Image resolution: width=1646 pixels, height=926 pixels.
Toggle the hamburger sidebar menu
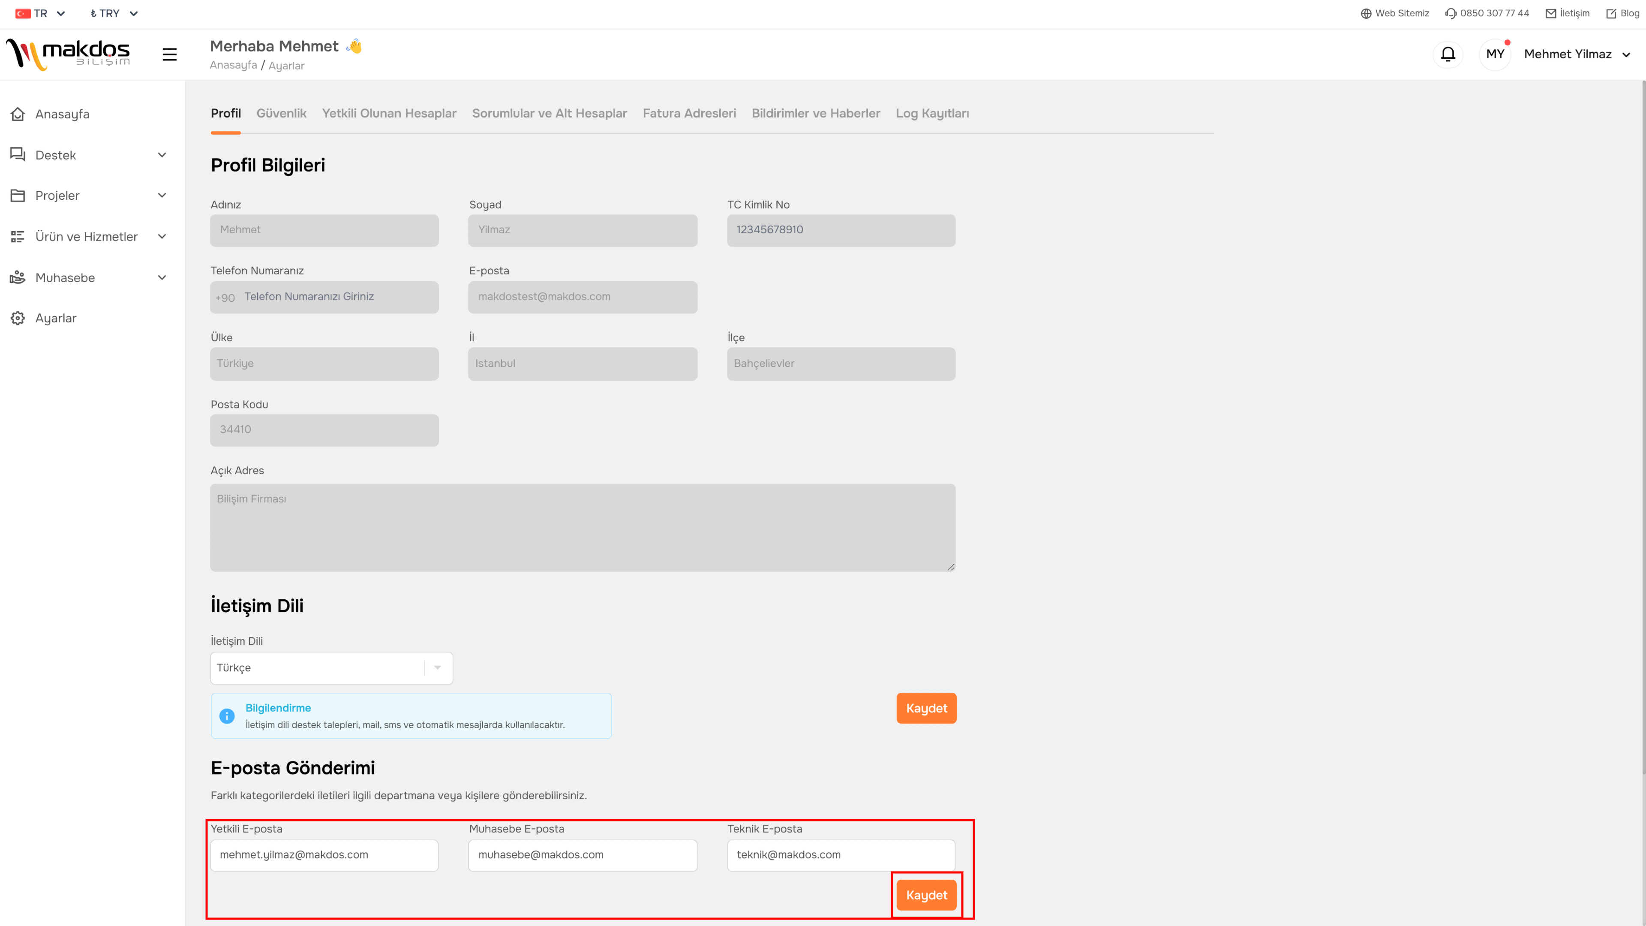coord(169,54)
